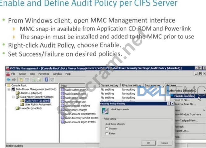The width and height of the screenshot is (206, 148).
Task: Click OK in Security Policy Setting dialog
Action: coord(148,143)
